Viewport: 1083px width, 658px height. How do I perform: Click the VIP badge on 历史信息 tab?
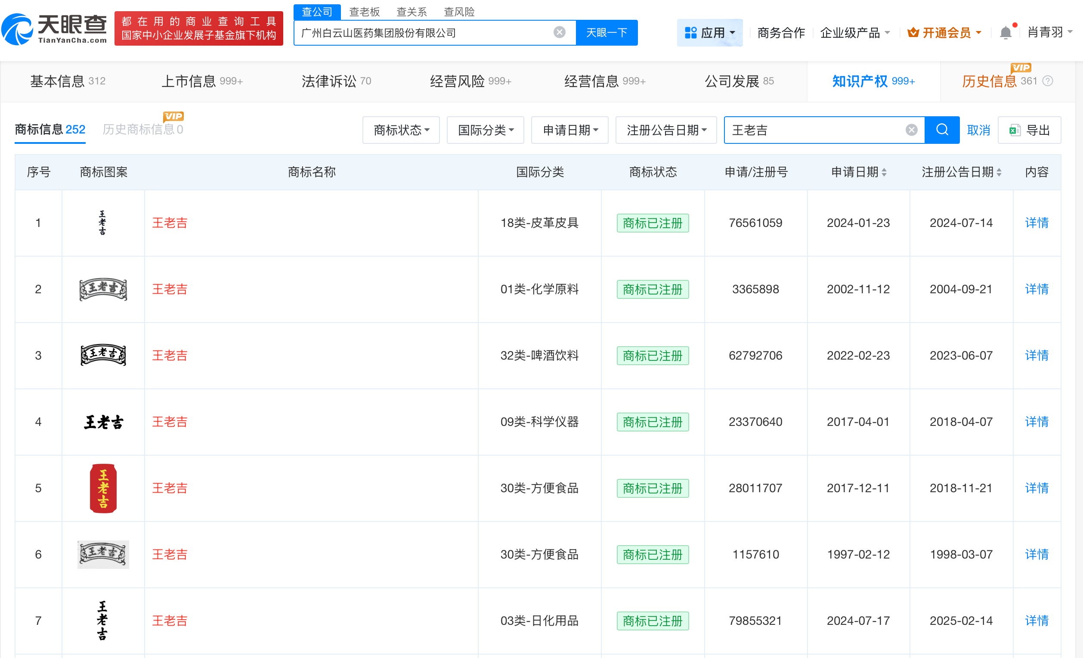point(1021,68)
